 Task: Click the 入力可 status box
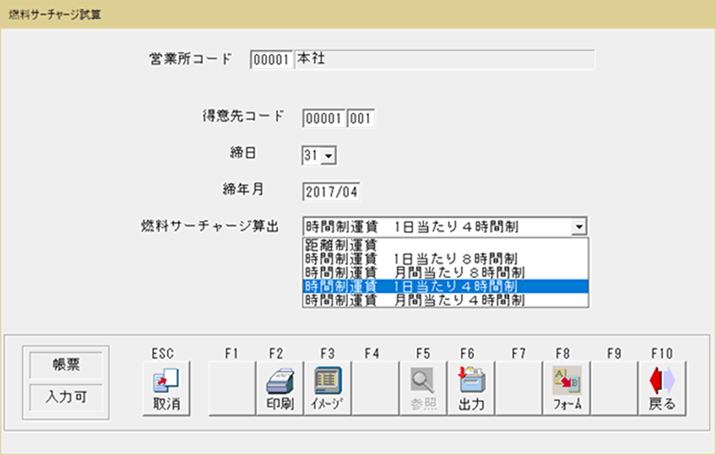66,397
